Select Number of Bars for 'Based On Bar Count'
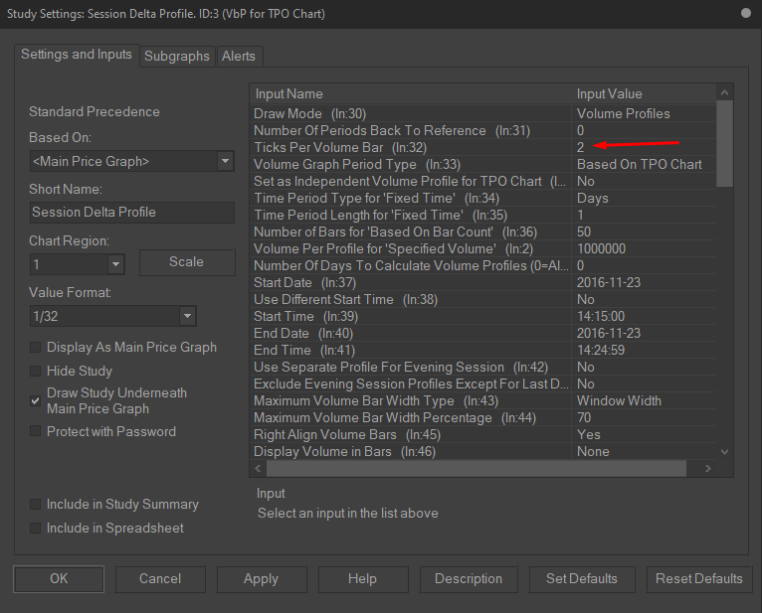This screenshot has height=613, width=762. [x=483, y=232]
